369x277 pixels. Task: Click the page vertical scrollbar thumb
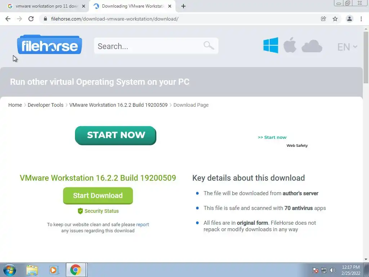pos(366,57)
